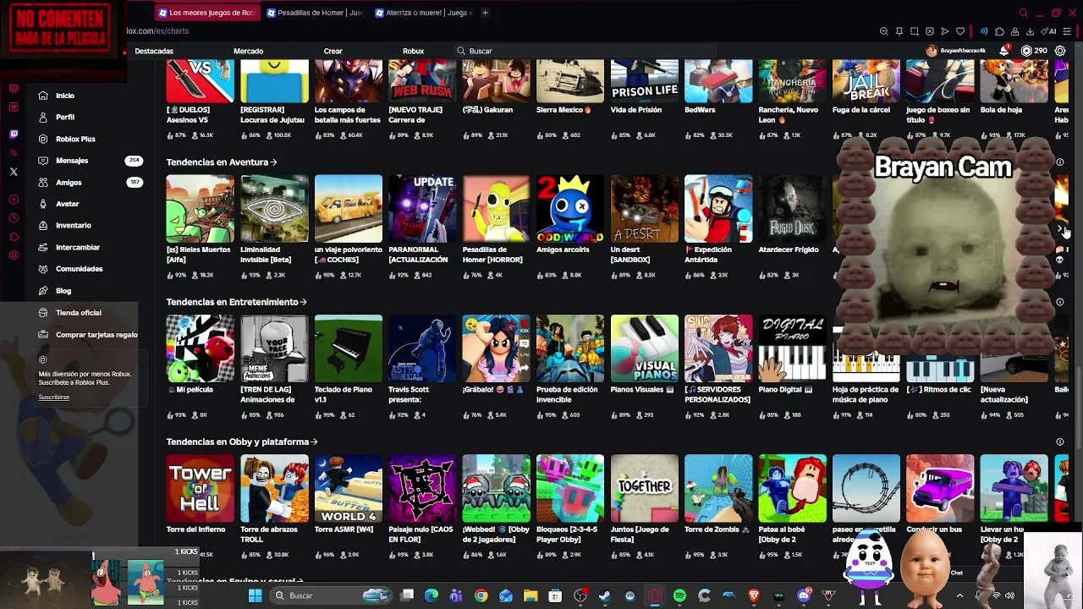This screenshot has width=1083, height=609.
Task: Show hidden system tray icons chevron
Action: [x=959, y=595]
